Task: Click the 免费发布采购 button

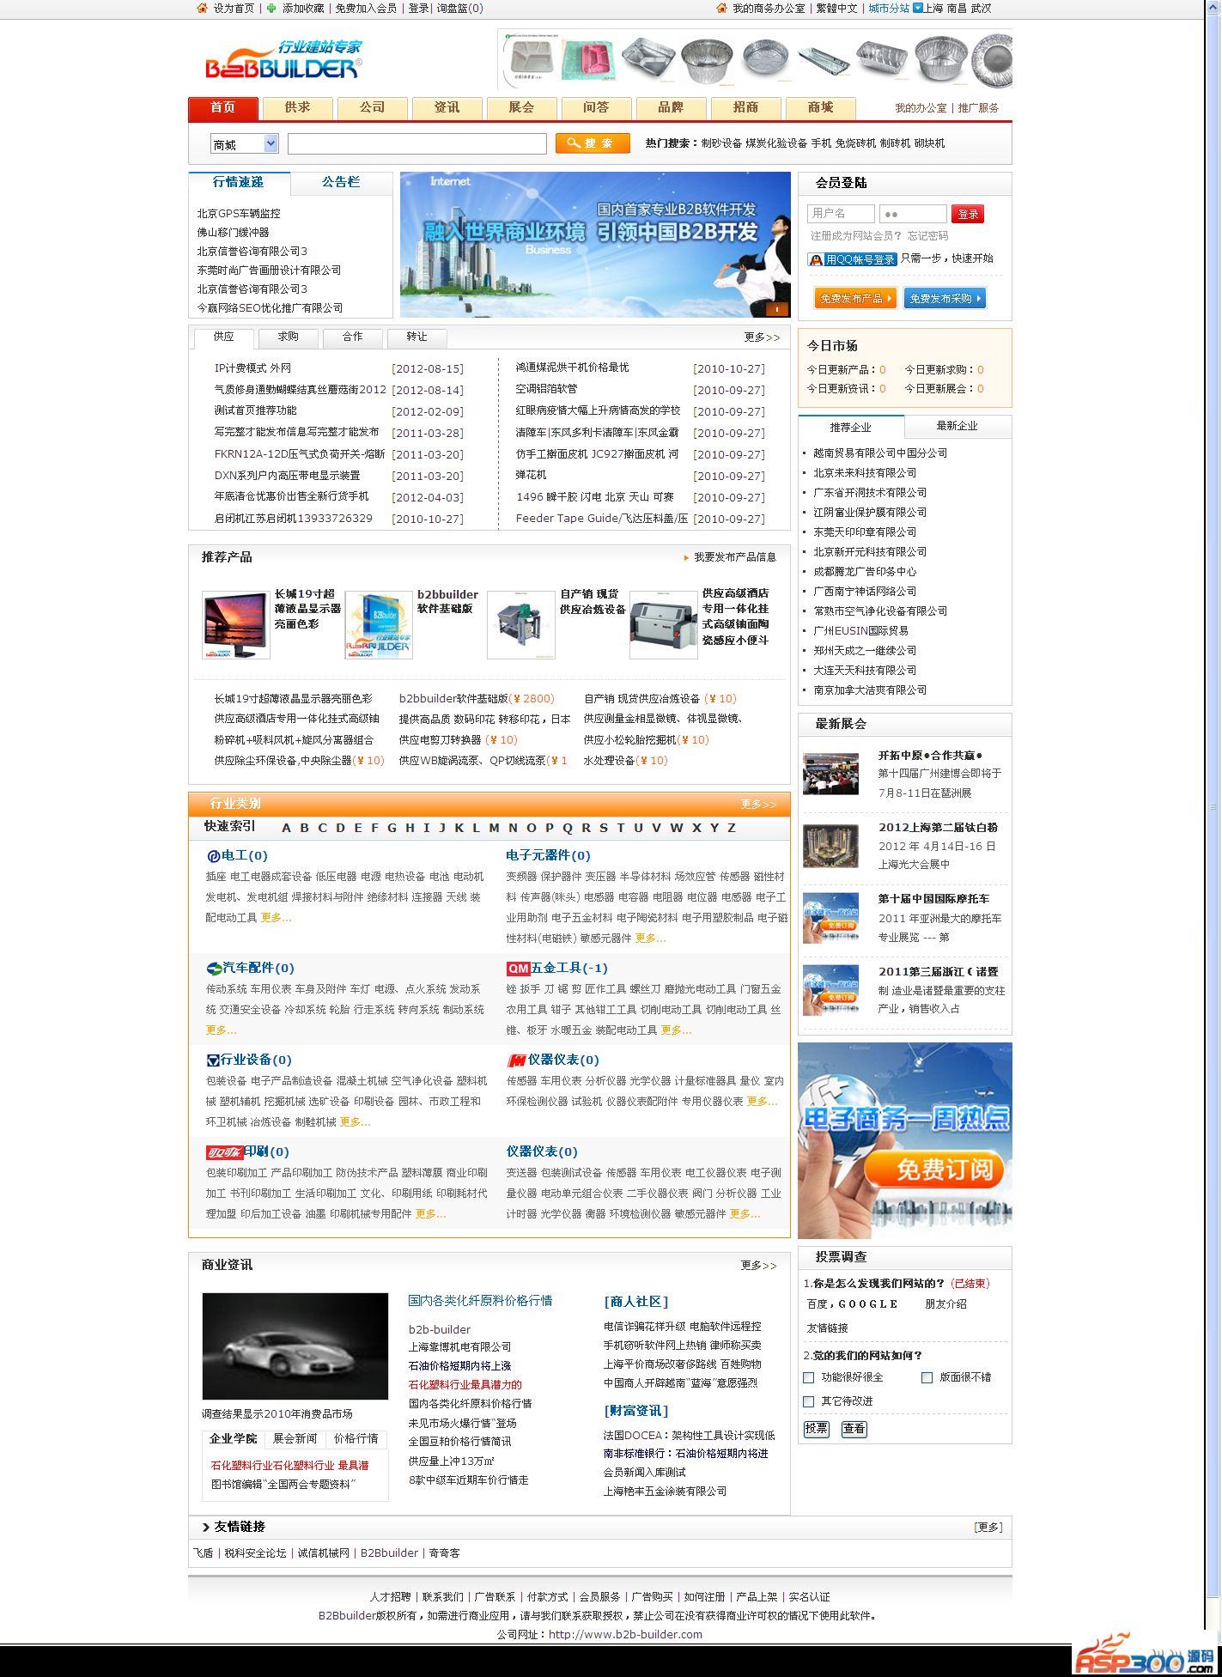Action: point(945,299)
